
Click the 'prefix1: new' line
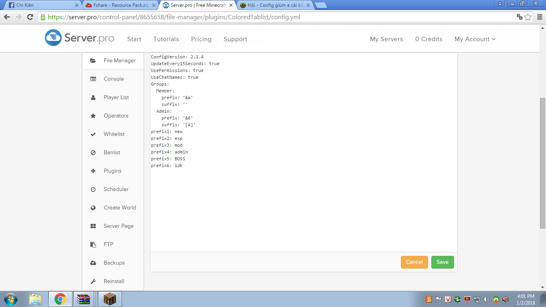[167, 132]
